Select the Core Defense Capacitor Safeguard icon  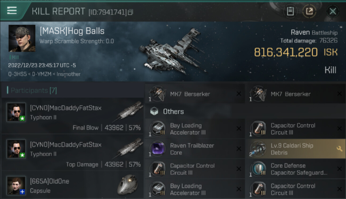pos(258,169)
